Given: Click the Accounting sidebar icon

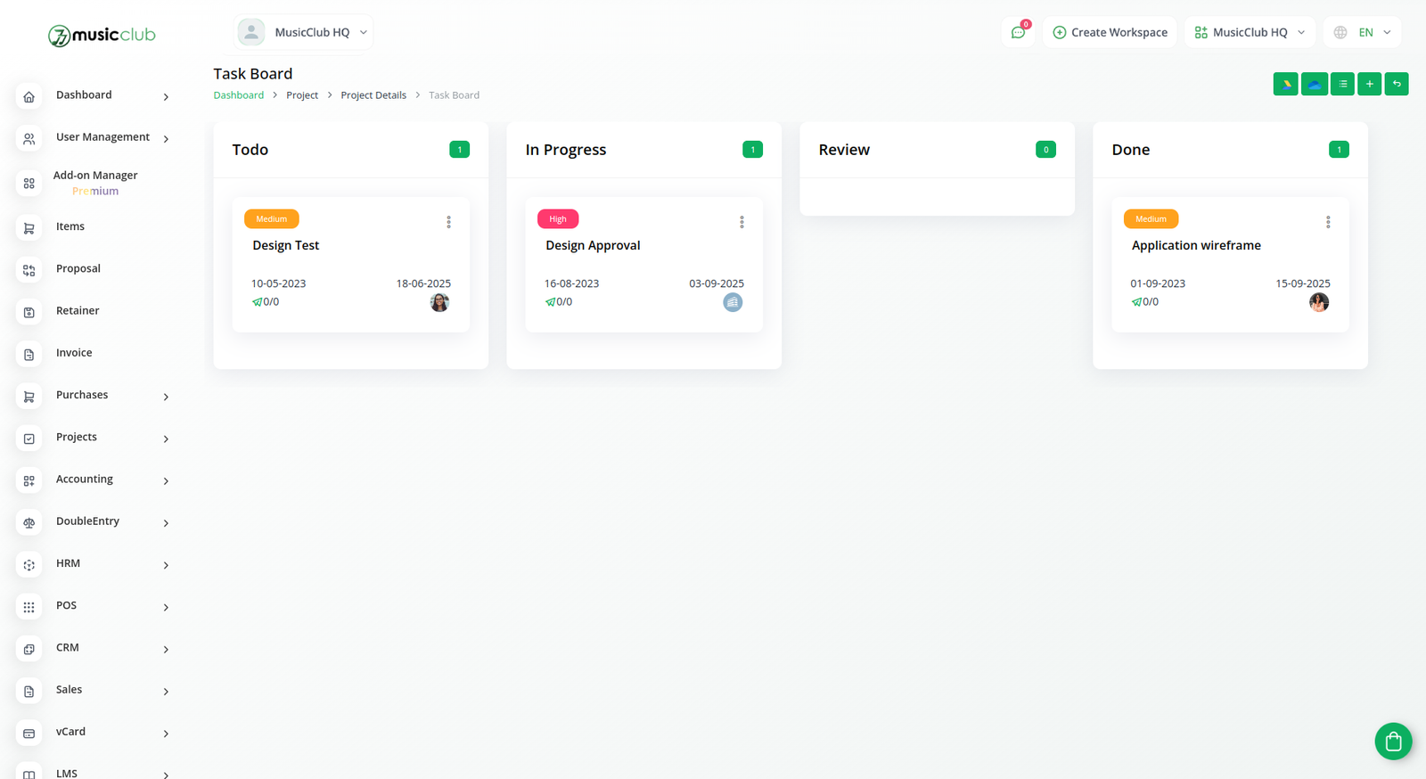Looking at the screenshot, I should coord(29,480).
